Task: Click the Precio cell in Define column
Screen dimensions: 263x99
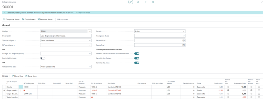Action: pos(202,90)
